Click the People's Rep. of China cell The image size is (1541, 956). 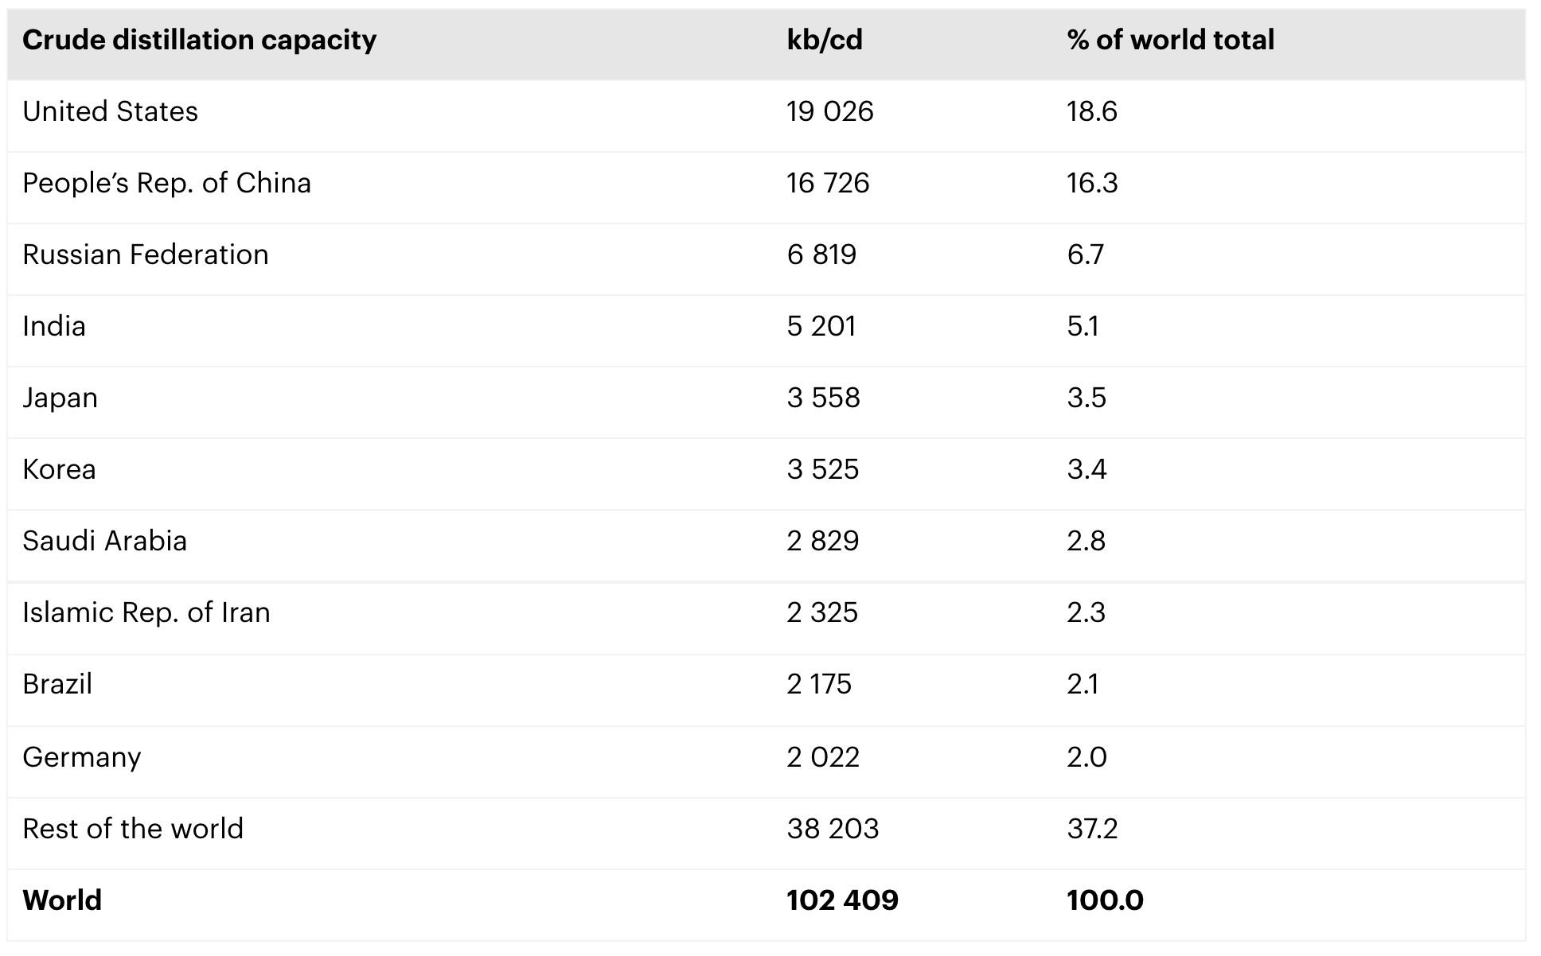[x=166, y=183]
